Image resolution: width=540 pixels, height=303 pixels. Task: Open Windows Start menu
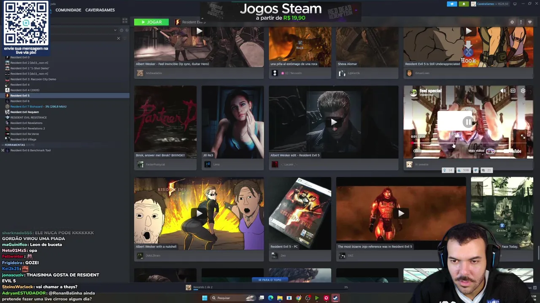tap(205, 298)
